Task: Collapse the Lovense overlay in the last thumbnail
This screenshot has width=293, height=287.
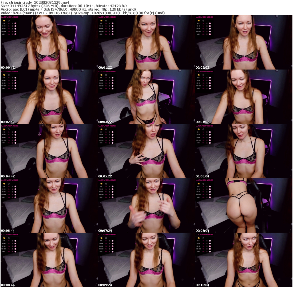Action: click(x=204, y=234)
